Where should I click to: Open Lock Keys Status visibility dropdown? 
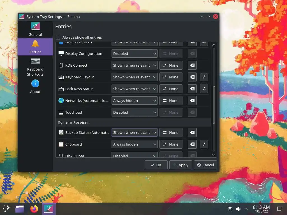click(x=135, y=89)
